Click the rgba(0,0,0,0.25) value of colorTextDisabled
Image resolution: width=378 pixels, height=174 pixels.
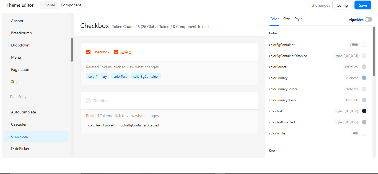[x=347, y=122]
